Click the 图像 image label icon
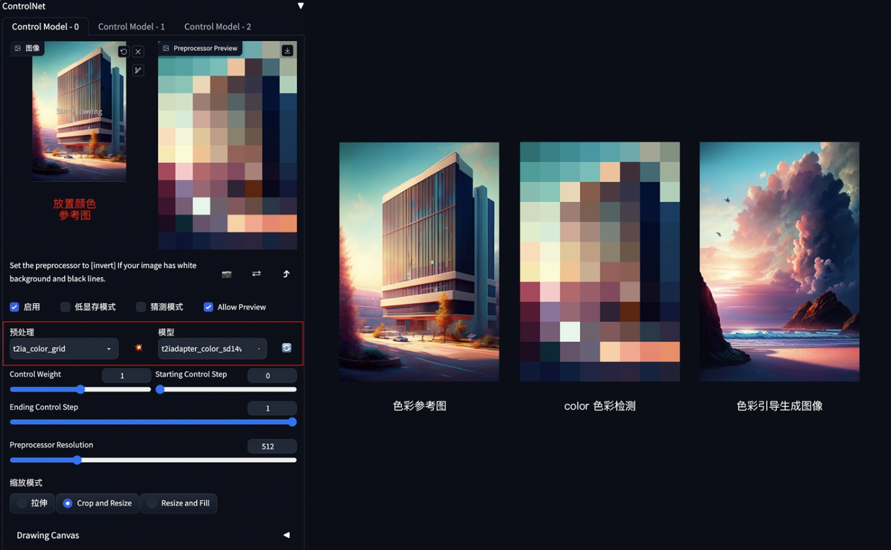Screen dimensions: 891x550 tap(18, 48)
